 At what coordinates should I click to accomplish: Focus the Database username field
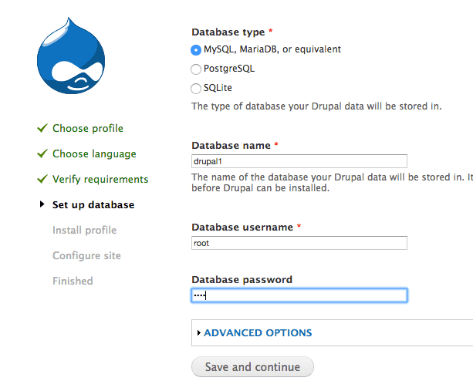(299, 243)
